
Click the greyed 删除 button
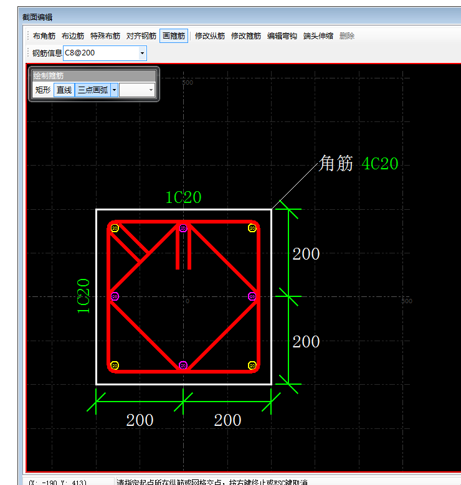[x=347, y=36]
